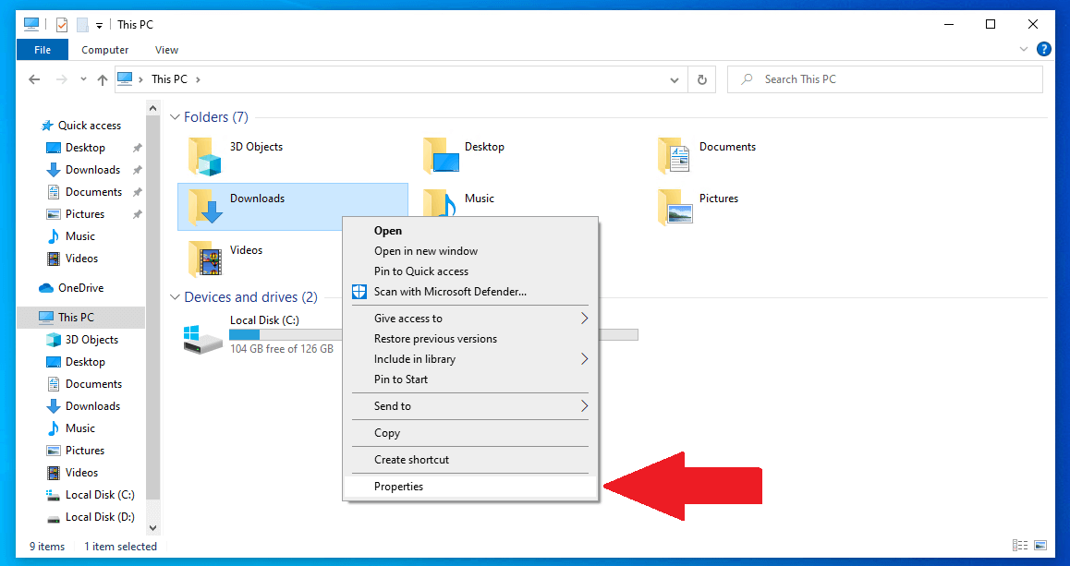Open the New Folder icon in the title bar
Viewport: 1070px width, 566px height.
pos(83,24)
